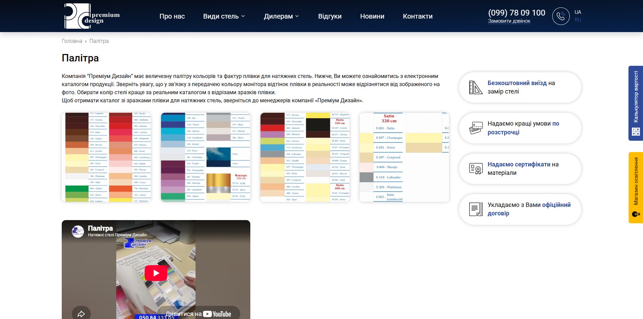This screenshot has width=643, height=319.
Task: Click the lighting store icon on yellow tab
Action: tap(636, 214)
